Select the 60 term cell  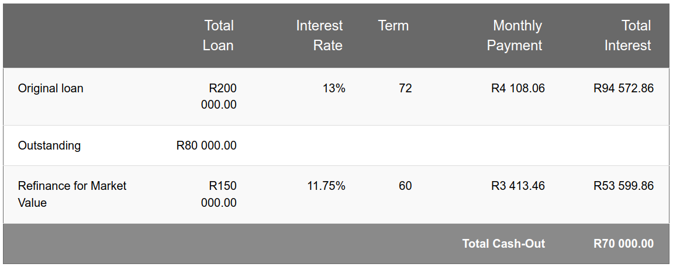pos(405,186)
